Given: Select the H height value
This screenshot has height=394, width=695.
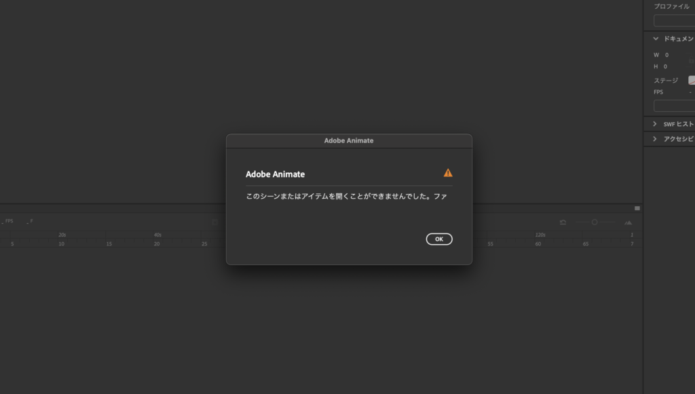Looking at the screenshot, I should pos(665,66).
